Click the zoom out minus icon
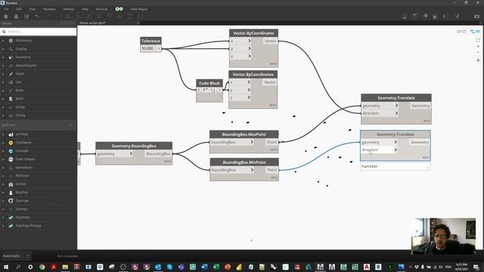Screen dimensions: 484x272 (x=478, y=52)
